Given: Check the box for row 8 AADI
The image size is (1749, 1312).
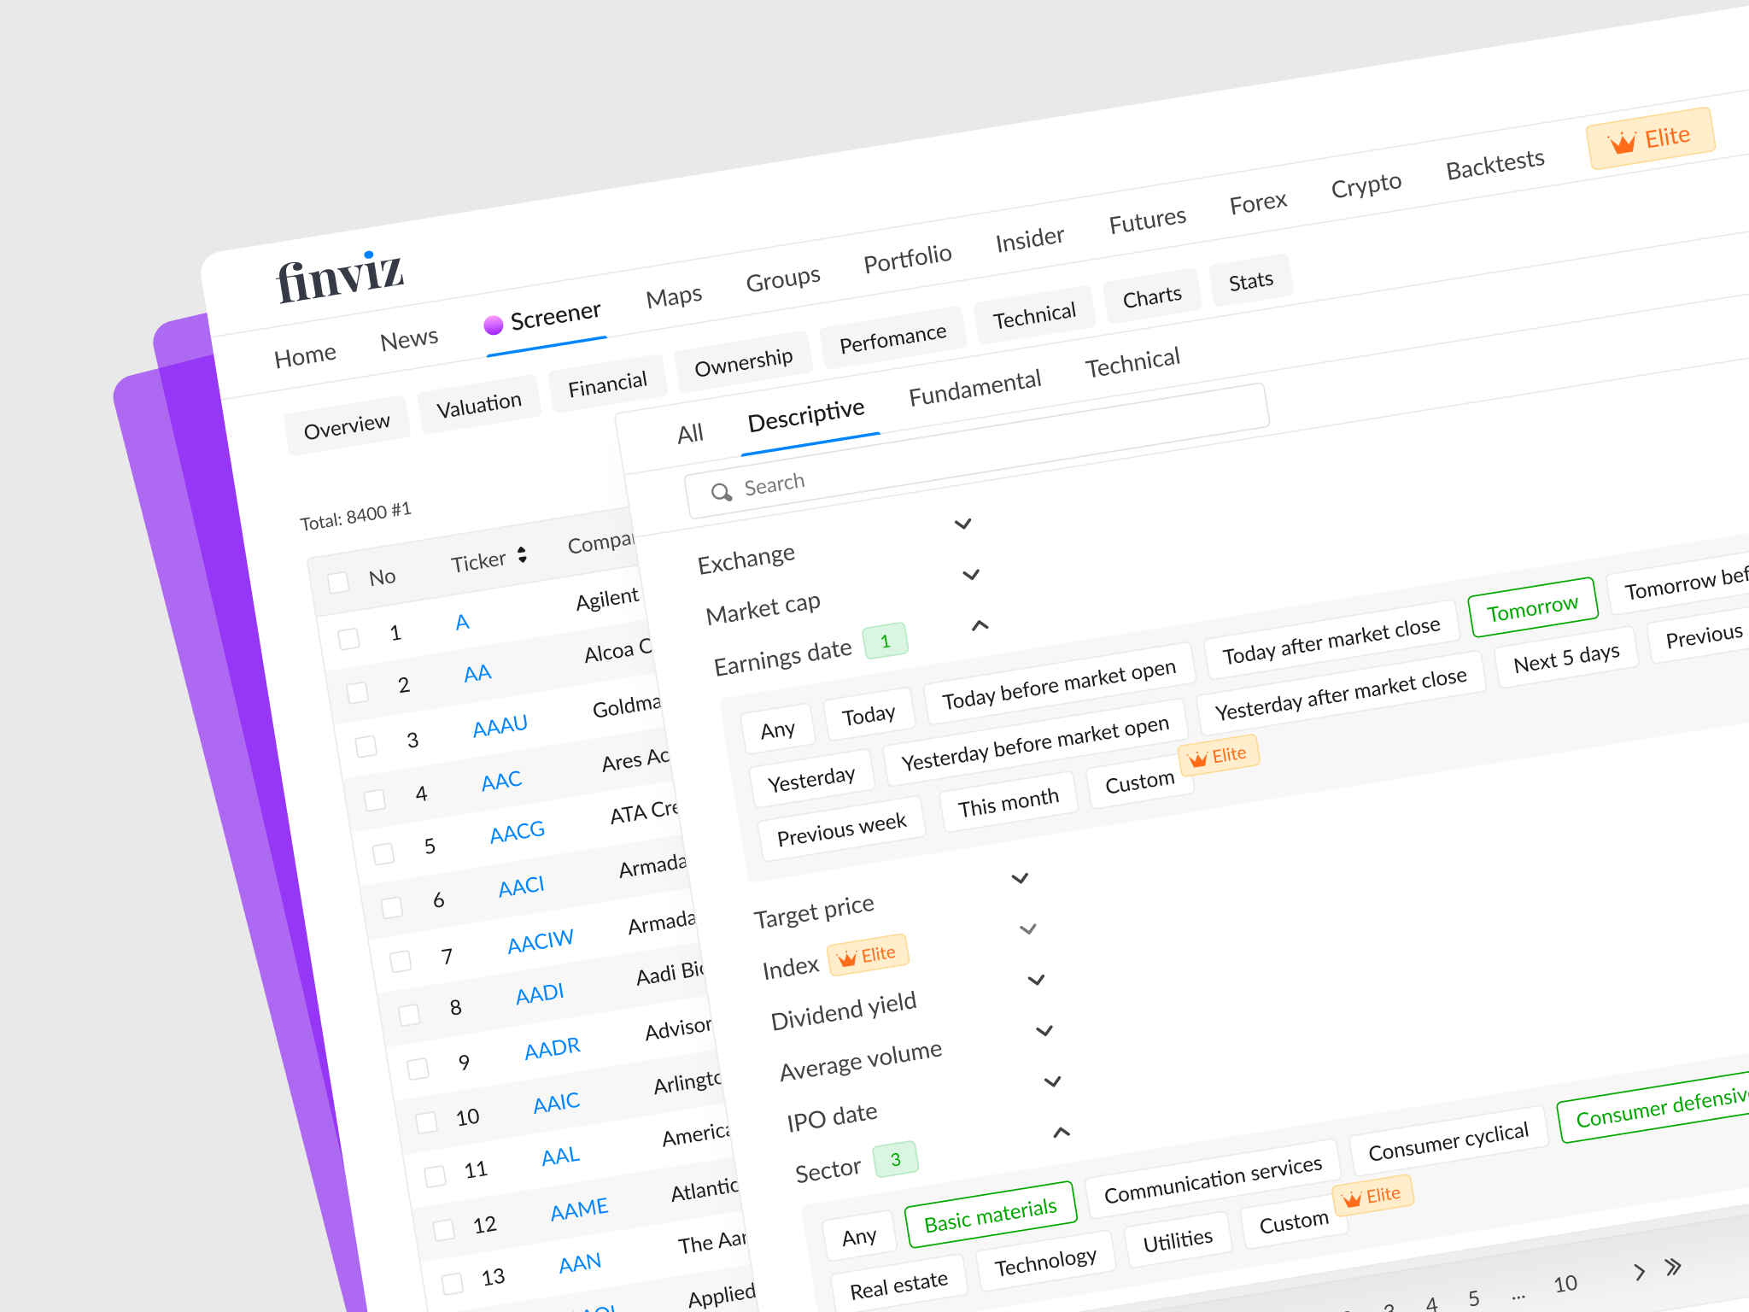Looking at the screenshot, I should click(410, 1015).
